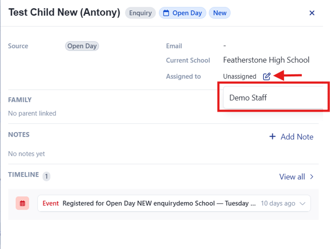
Task: Click the plus icon for Add Note
Action: tap(272, 137)
